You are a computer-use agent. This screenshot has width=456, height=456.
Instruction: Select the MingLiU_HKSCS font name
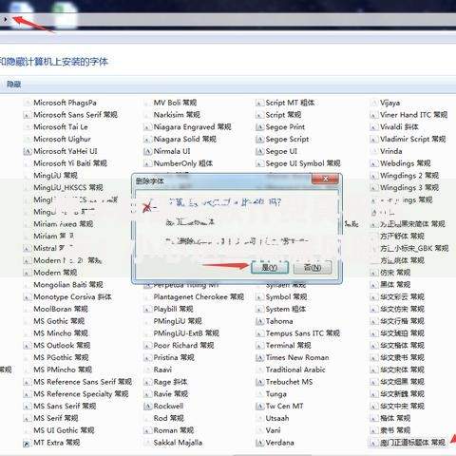pos(68,188)
